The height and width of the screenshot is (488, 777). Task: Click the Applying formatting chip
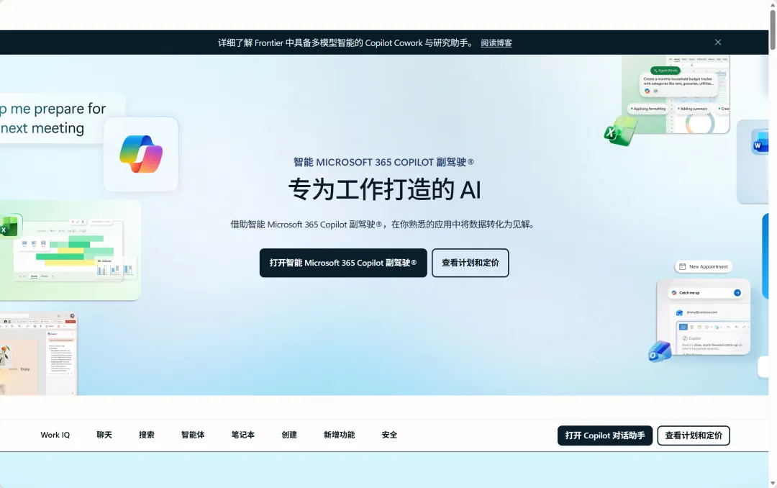[648, 109]
